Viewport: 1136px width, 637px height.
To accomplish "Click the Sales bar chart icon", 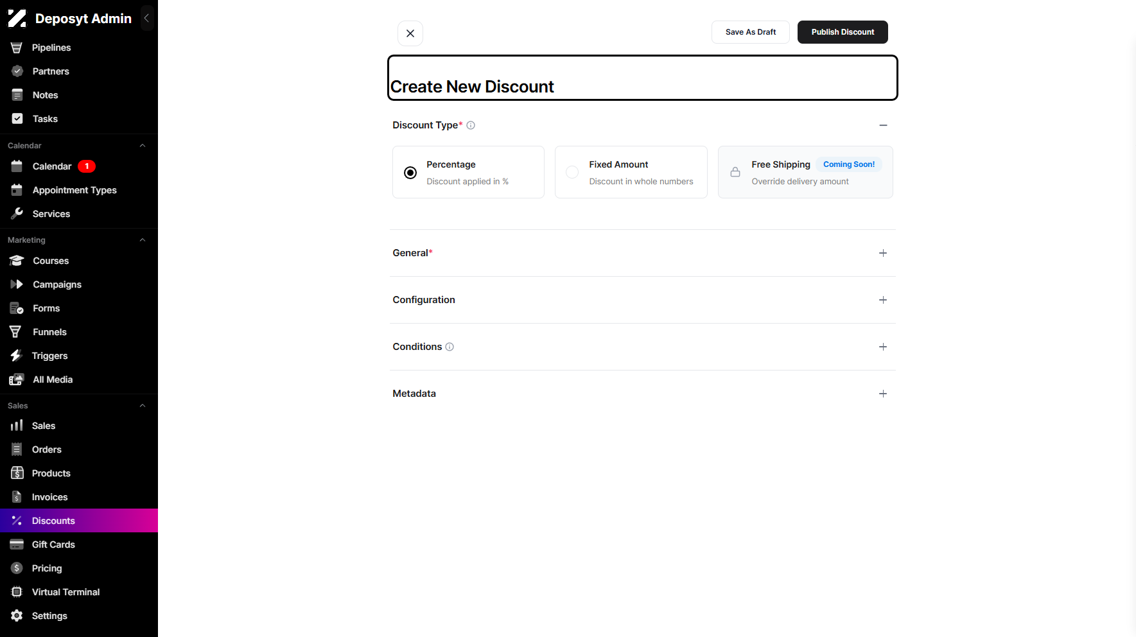I will (17, 426).
